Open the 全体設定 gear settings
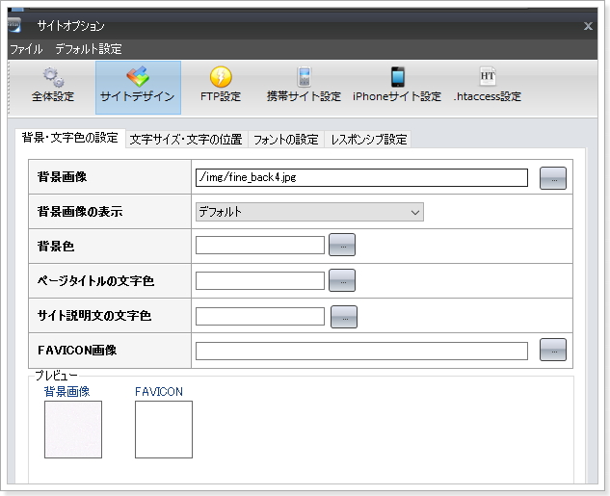Viewport: 610px width, 496px height. pyautogui.click(x=53, y=86)
